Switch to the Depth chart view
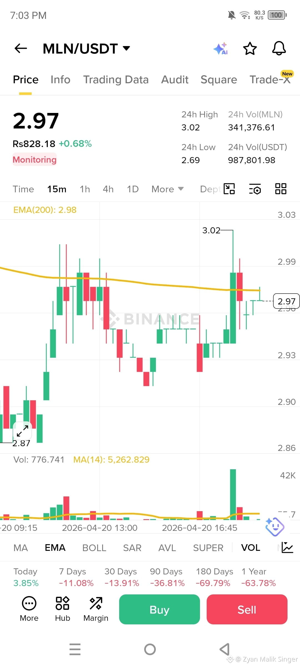The height and width of the screenshot is (666, 300). (211, 189)
